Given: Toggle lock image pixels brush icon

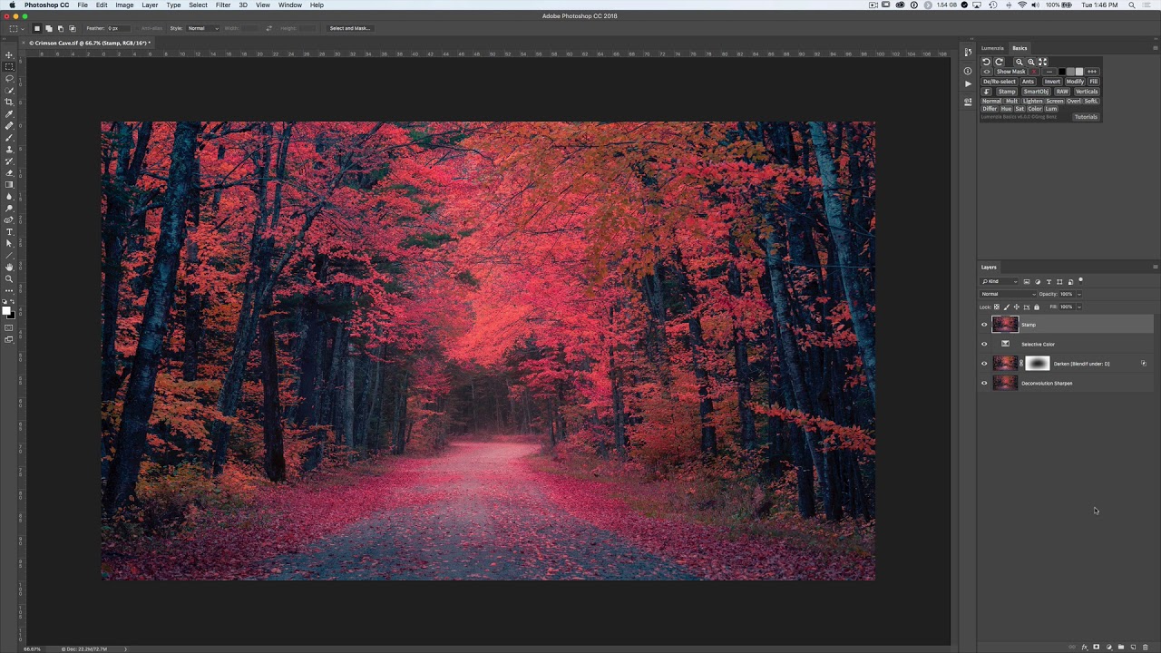Looking at the screenshot, I should (x=1007, y=307).
